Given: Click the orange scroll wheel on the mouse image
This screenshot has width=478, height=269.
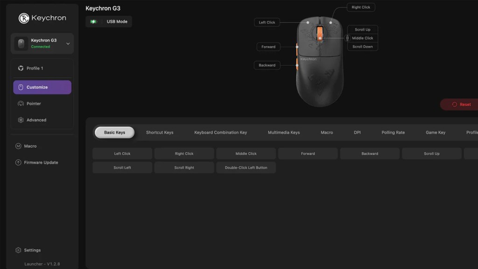Looking at the screenshot, I should pos(320,33).
